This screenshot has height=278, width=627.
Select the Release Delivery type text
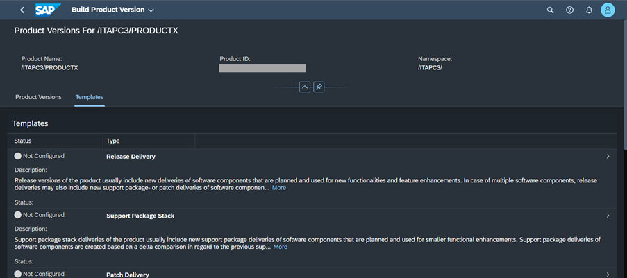click(131, 157)
